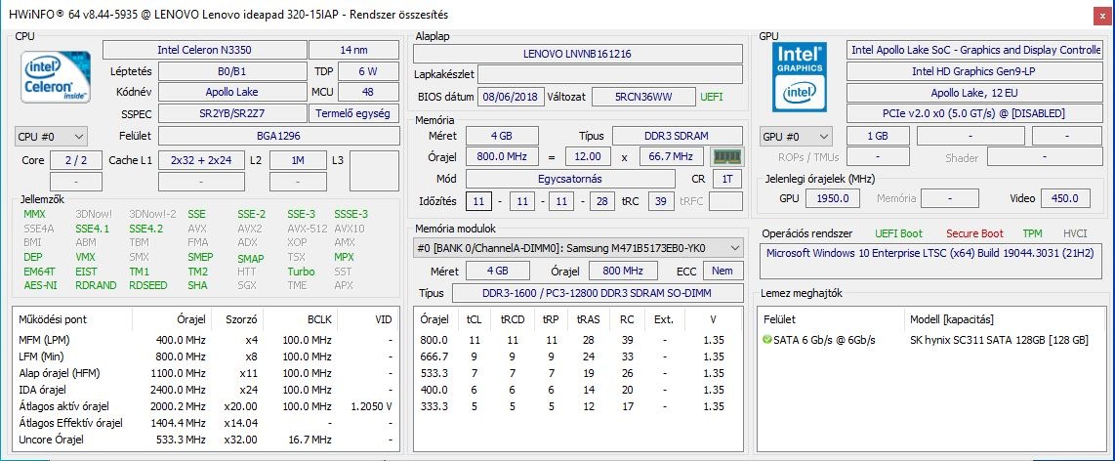Image resolution: width=1115 pixels, height=461 pixels.
Task: Click the SK hynix SC311 SATA 128GB drive
Action: coord(999,340)
